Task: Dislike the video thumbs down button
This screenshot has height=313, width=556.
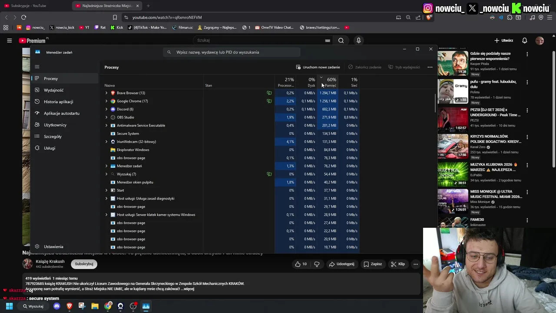Action: click(317, 264)
